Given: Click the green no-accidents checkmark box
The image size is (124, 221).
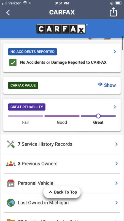Looking at the screenshot, I should pos(13,62).
